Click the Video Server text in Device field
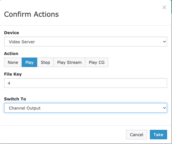172x144 pixels. click(x=22, y=42)
